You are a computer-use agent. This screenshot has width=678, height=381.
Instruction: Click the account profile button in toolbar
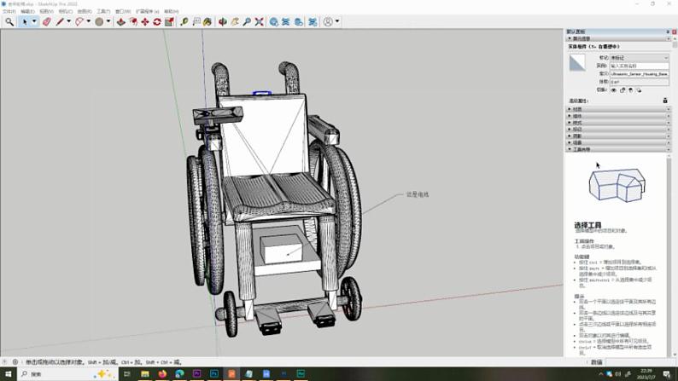pos(328,21)
